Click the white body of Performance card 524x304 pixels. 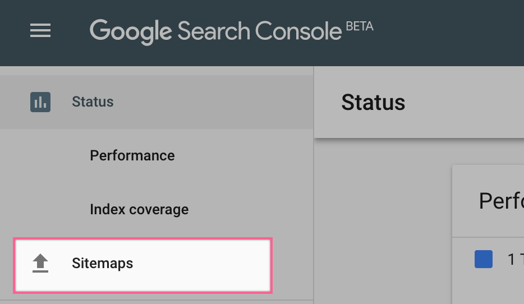pyautogui.click(x=494, y=283)
